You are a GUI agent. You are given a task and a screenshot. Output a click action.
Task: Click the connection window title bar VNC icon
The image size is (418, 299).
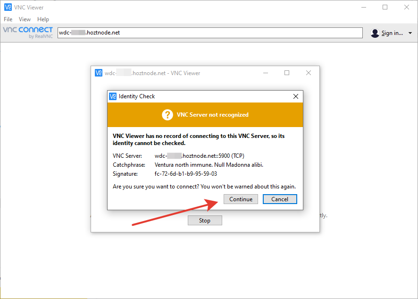pos(99,73)
